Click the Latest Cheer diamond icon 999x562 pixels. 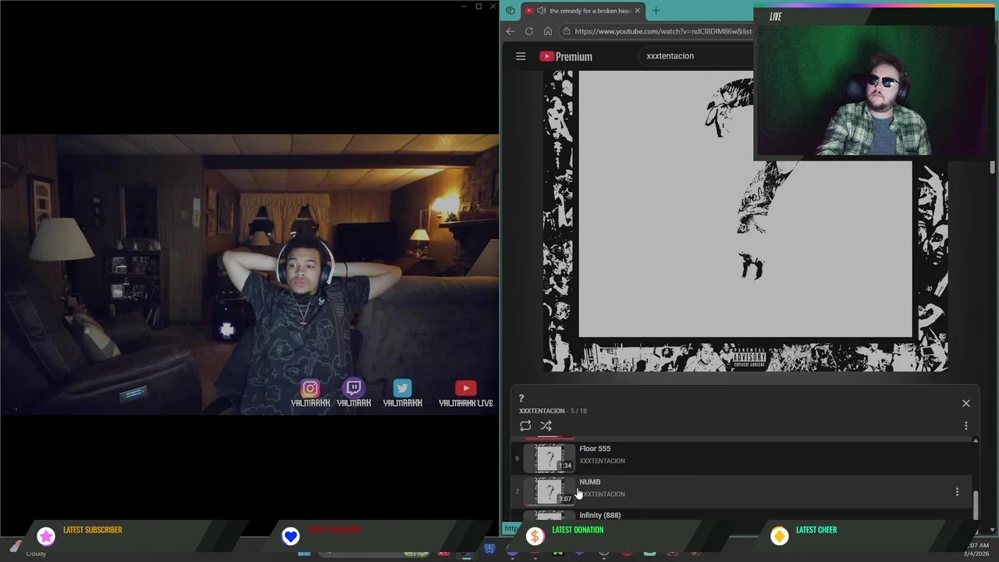[x=779, y=536]
